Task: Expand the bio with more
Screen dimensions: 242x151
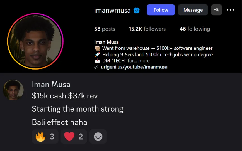Action: tap(144, 61)
